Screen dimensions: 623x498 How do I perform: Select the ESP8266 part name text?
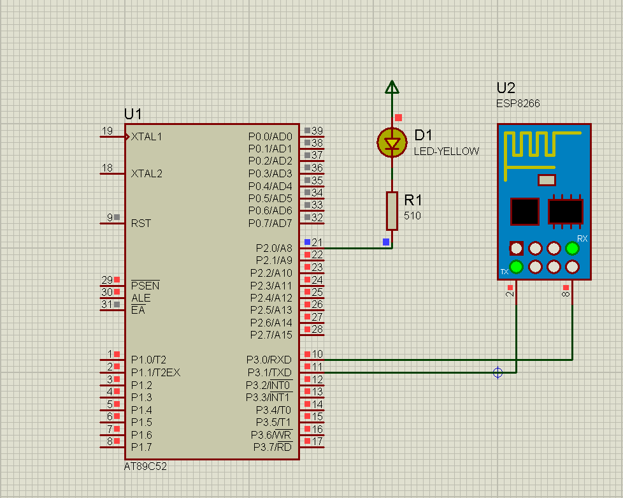point(518,103)
